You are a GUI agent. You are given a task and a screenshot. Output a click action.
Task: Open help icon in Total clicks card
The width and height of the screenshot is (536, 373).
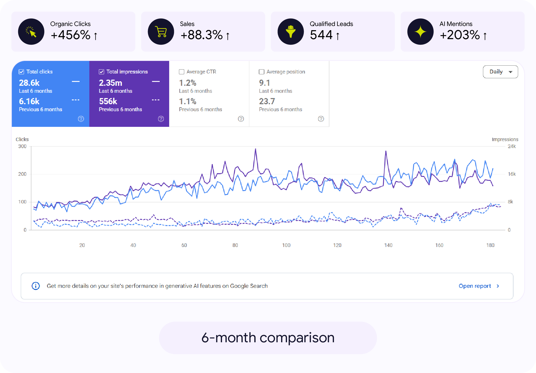pos(81,119)
